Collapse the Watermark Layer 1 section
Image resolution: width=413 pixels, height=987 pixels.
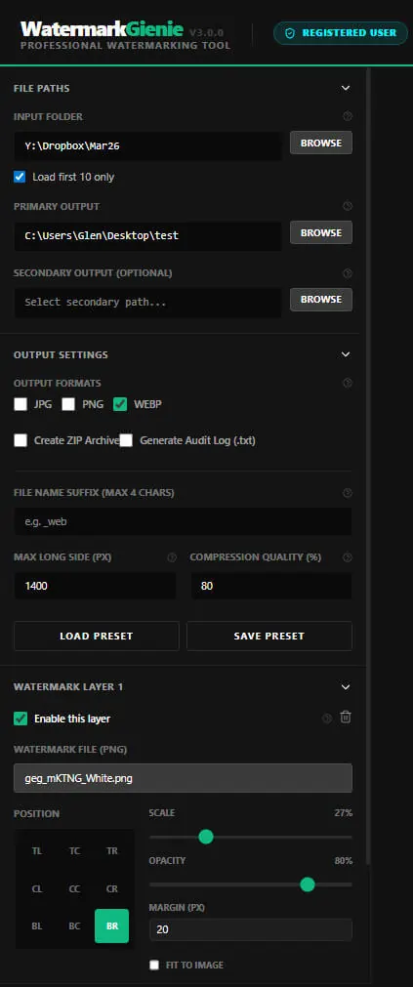[x=345, y=686]
